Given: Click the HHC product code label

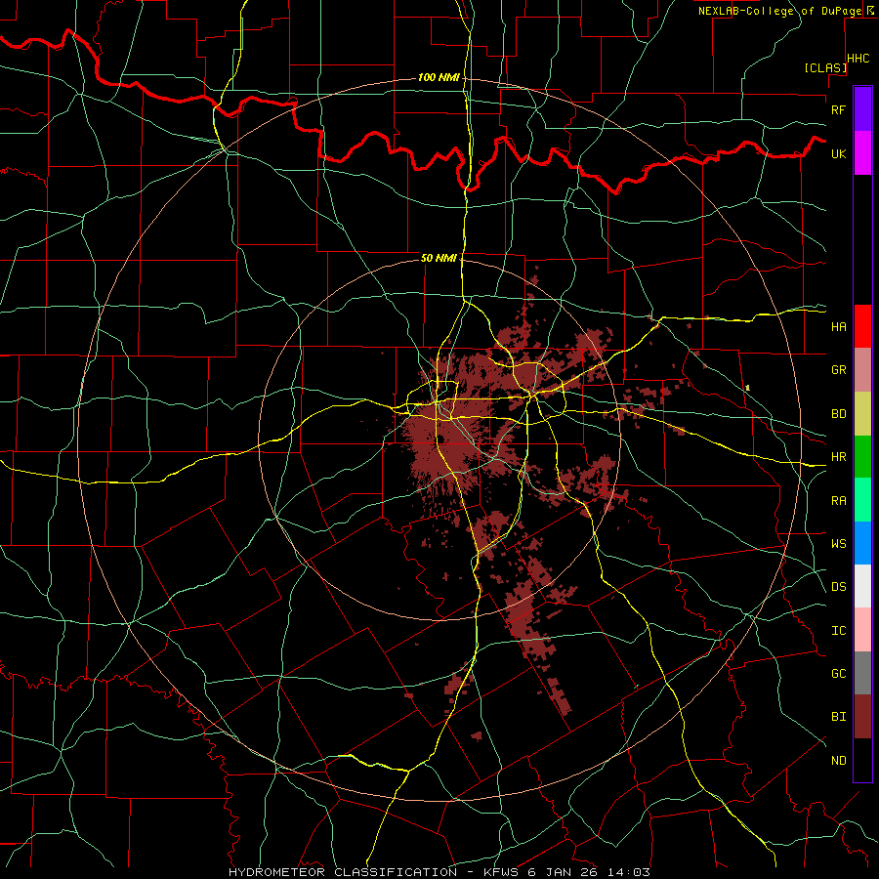Looking at the screenshot, I should coord(858,59).
